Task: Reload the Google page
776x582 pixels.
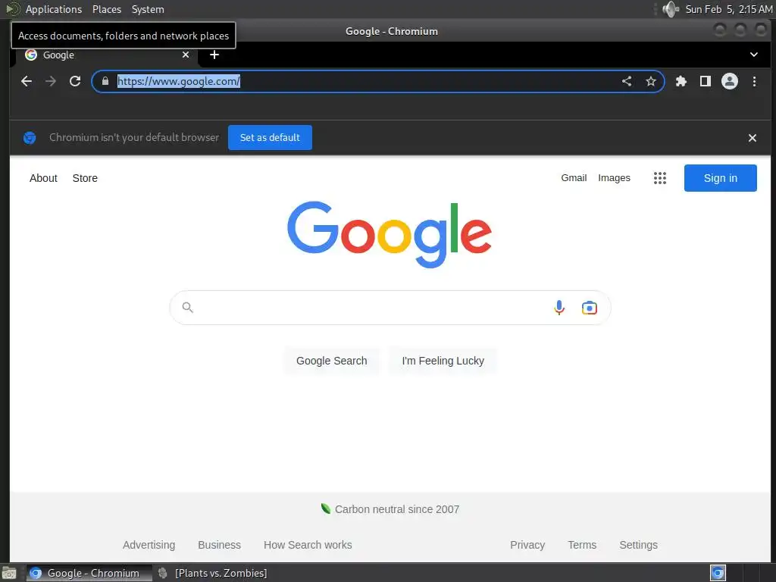Action: [x=75, y=81]
